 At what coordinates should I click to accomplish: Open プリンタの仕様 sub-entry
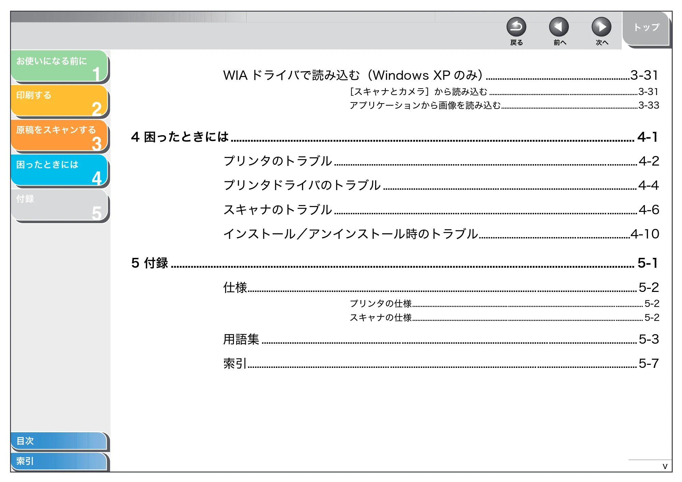coord(504,304)
